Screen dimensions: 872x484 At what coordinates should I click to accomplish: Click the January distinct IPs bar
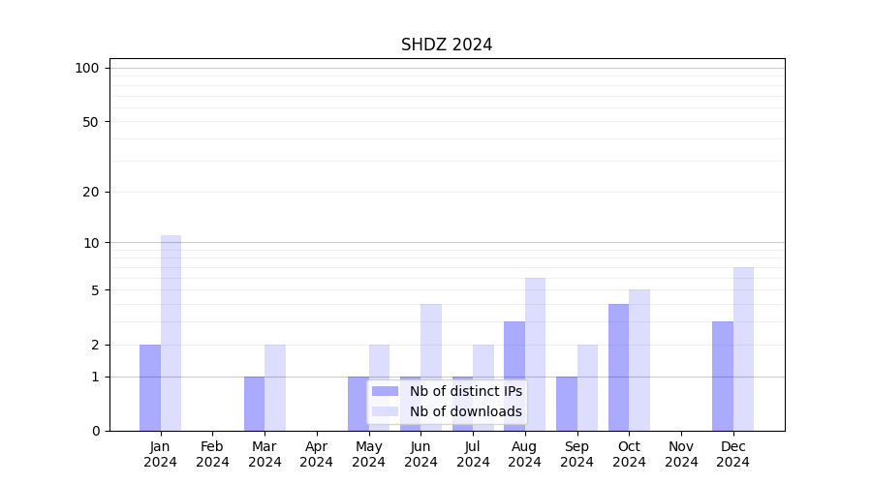[x=150, y=387]
